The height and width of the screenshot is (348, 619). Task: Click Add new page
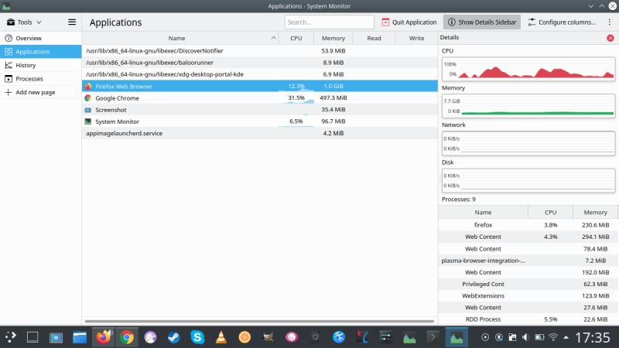(35, 92)
